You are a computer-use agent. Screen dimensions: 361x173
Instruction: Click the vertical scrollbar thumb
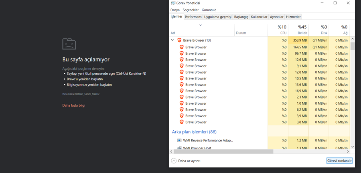point(353,46)
